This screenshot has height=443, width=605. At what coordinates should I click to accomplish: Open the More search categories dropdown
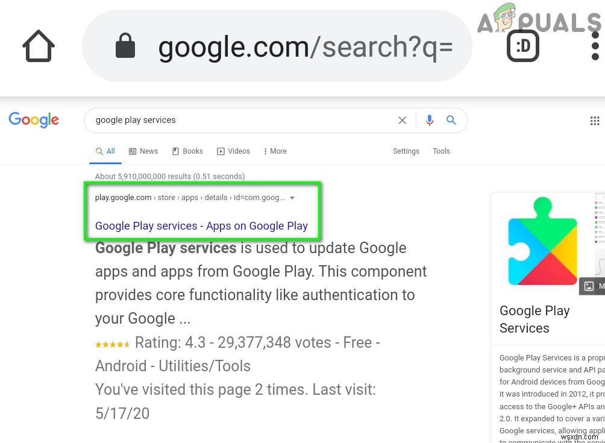pos(275,151)
